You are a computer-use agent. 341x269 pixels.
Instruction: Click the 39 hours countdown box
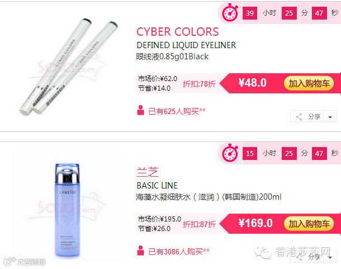250,13
